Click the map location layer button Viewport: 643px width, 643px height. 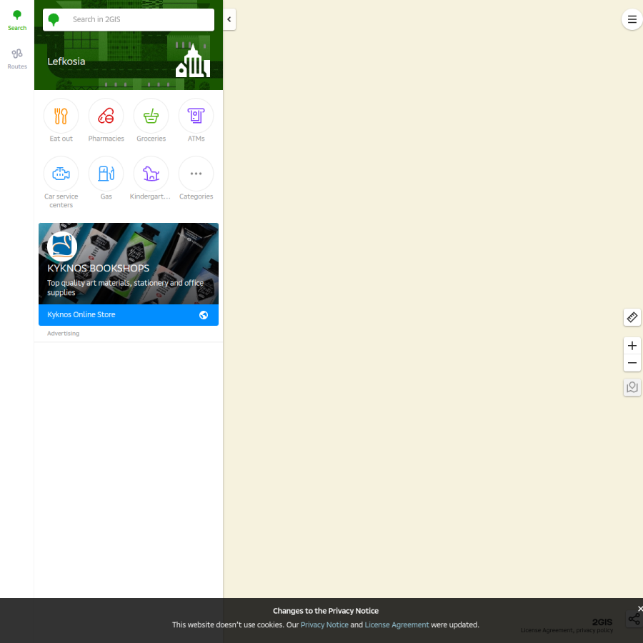[632, 387]
